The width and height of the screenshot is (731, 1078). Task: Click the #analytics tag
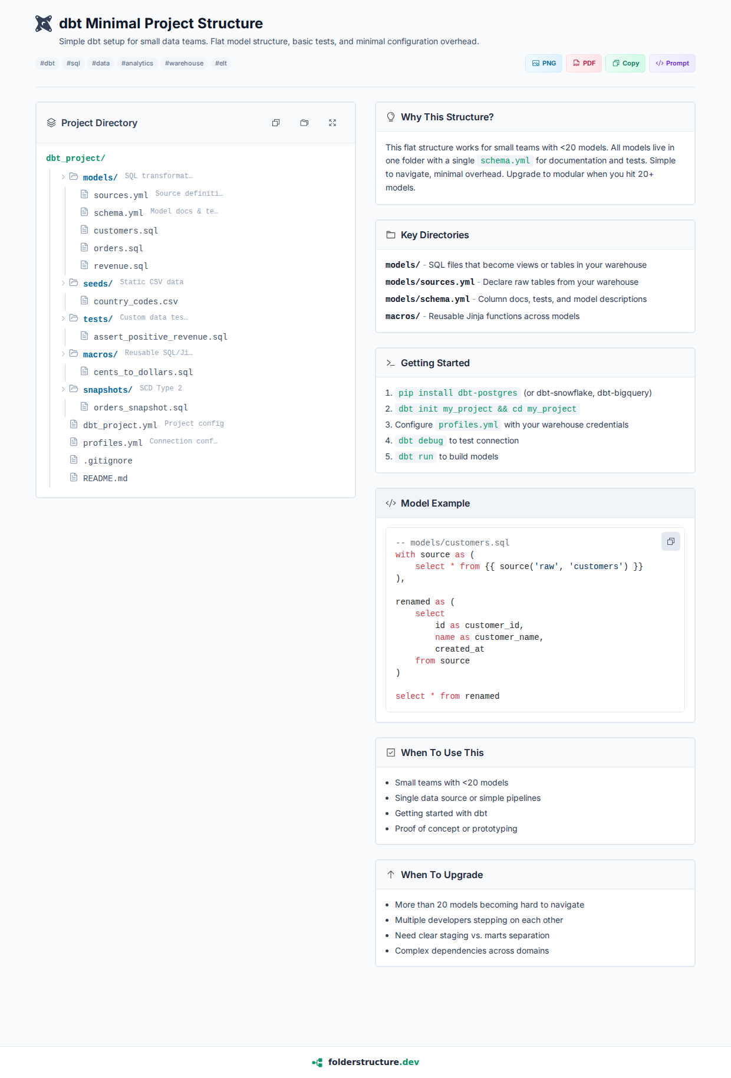pyautogui.click(x=137, y=63)
